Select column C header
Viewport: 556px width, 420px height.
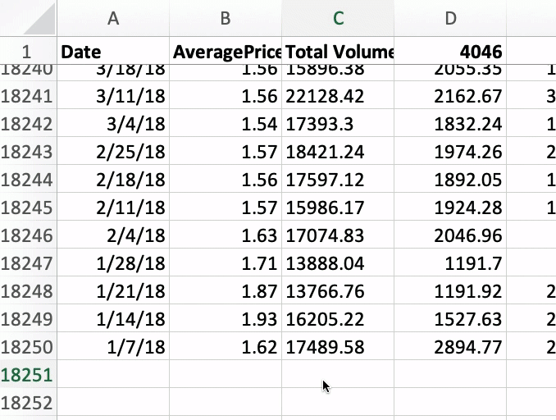tap(338, 19)
